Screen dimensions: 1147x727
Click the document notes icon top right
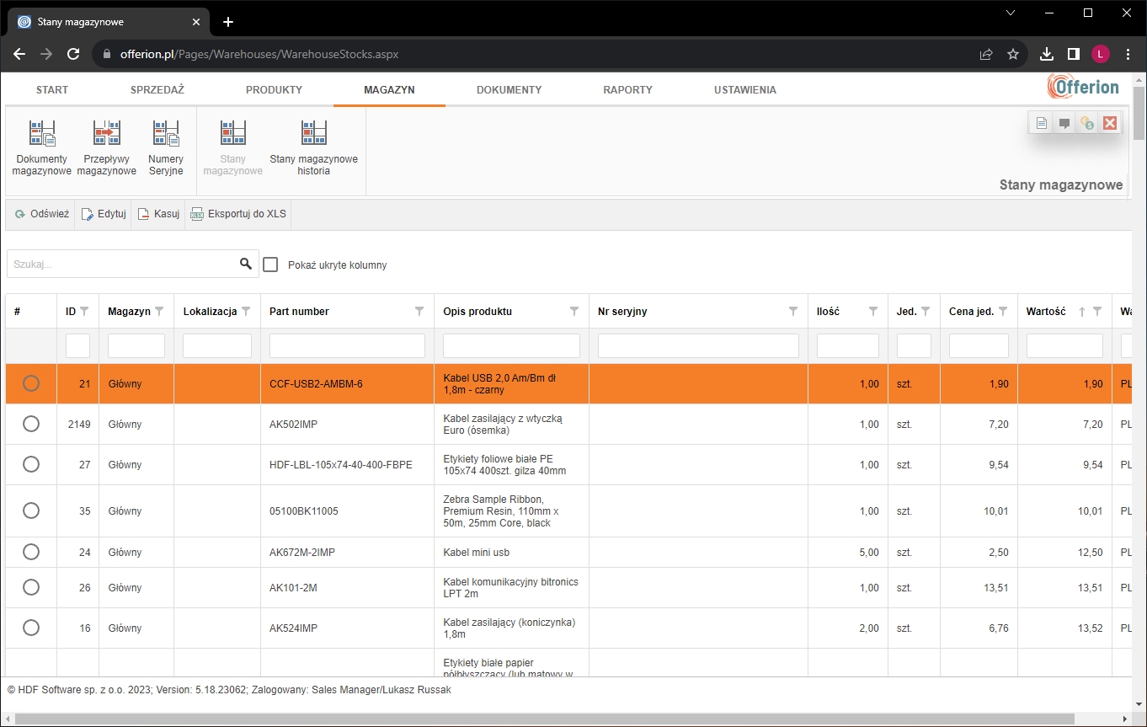1041,122
